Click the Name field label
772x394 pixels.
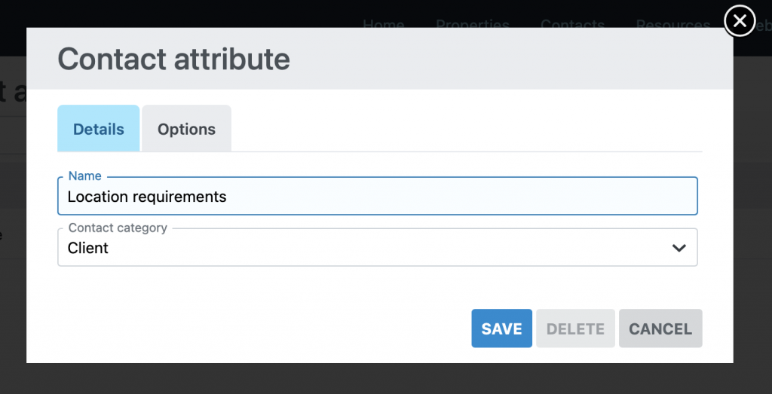click(x=84, y=176)
